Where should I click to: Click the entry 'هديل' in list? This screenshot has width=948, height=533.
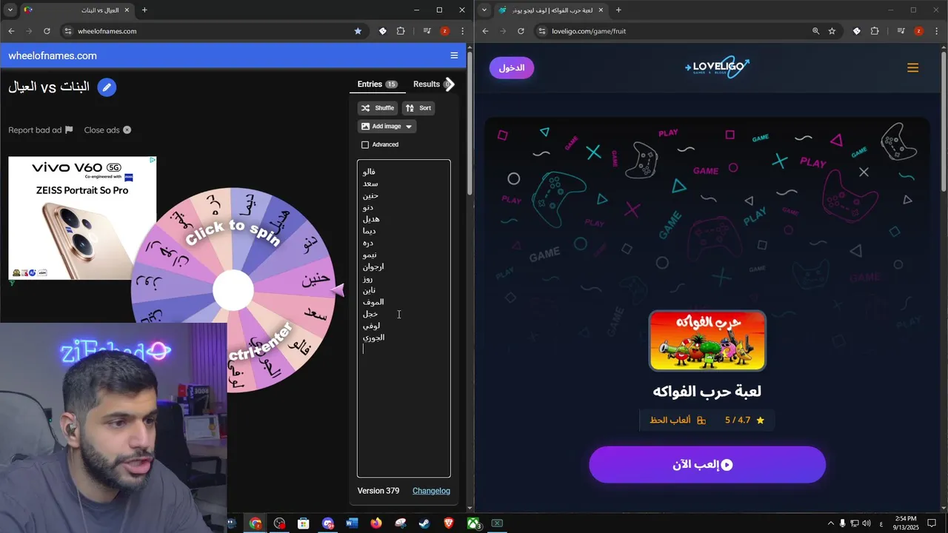tap(371, 219)
